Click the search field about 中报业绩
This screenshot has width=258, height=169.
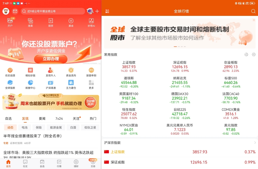pyautogui.click(x=53, y=11)
